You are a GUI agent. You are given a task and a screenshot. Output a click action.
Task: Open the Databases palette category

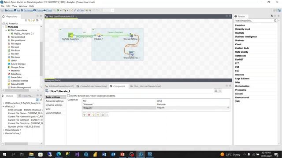tap(241, 56)
